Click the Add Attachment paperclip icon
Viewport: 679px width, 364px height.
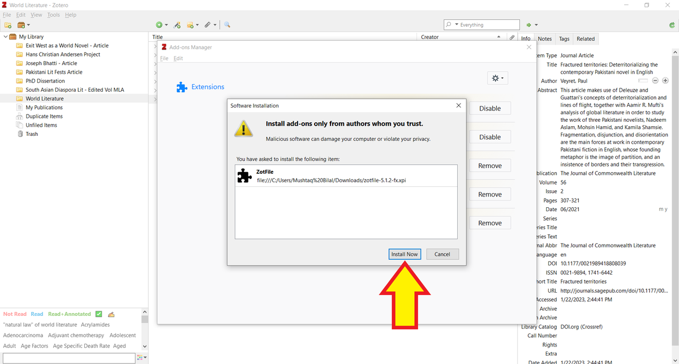pos(210,25)
